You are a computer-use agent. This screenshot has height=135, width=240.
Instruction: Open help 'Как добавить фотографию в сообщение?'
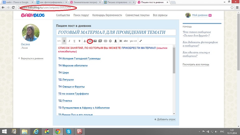click(x=200, y=44)
